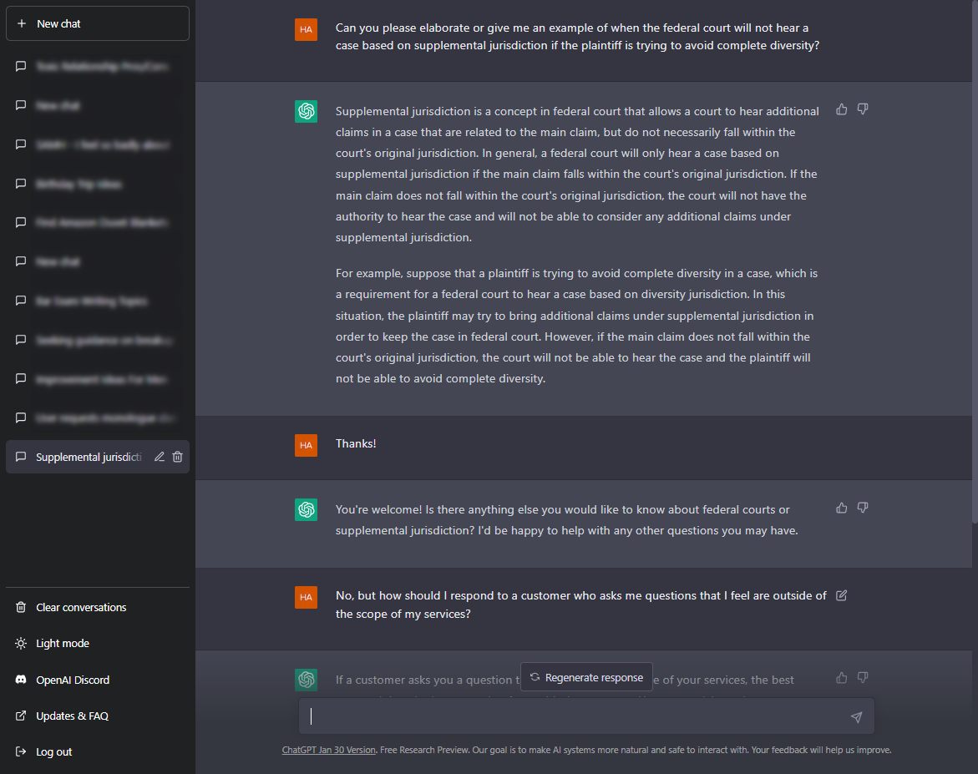Like the "You're welcome" response
978x774 pixels.
[841, 508]
